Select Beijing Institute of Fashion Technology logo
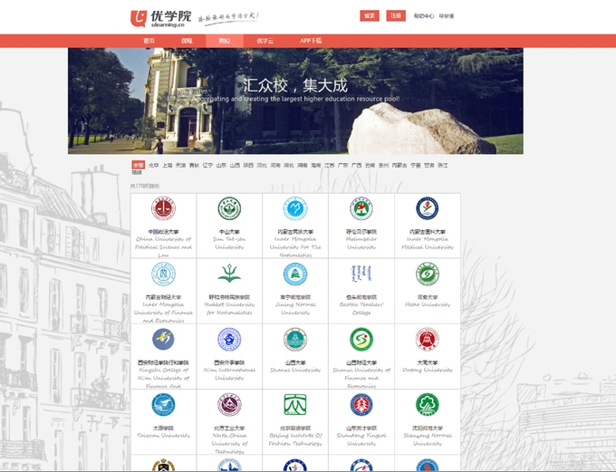This screenshot has width=616, height=472. point(295,405)
